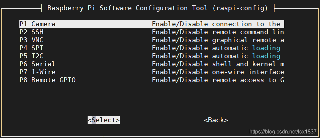Click cyan 'loading' word in SPI row

266,48
